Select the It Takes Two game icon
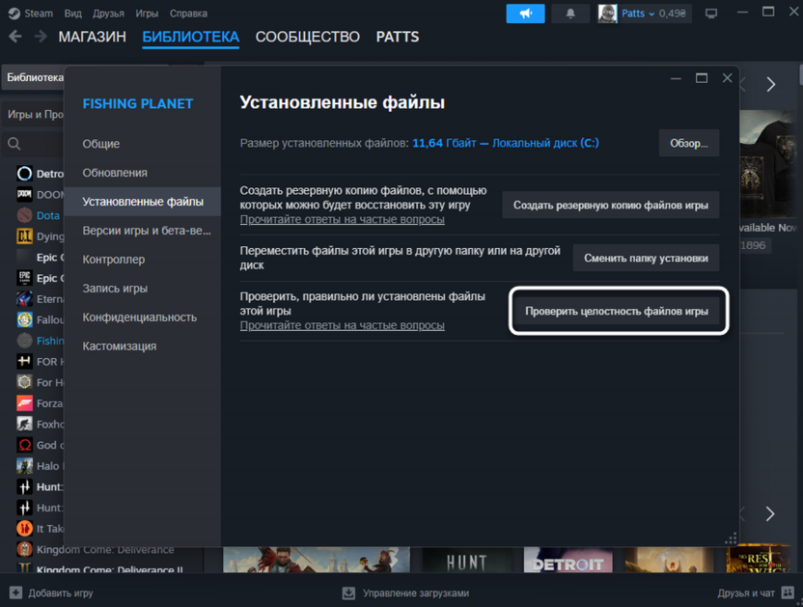803x607 pixels. (x=24, y=528)
